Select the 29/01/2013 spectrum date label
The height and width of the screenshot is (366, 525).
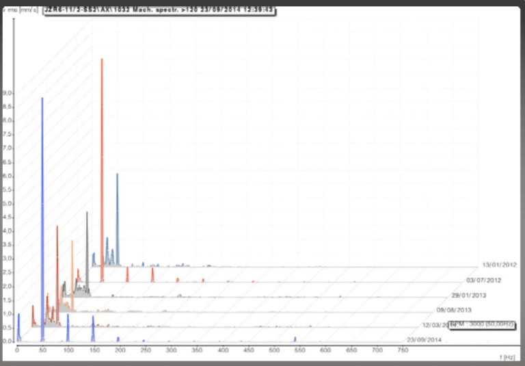click(469, 295)
